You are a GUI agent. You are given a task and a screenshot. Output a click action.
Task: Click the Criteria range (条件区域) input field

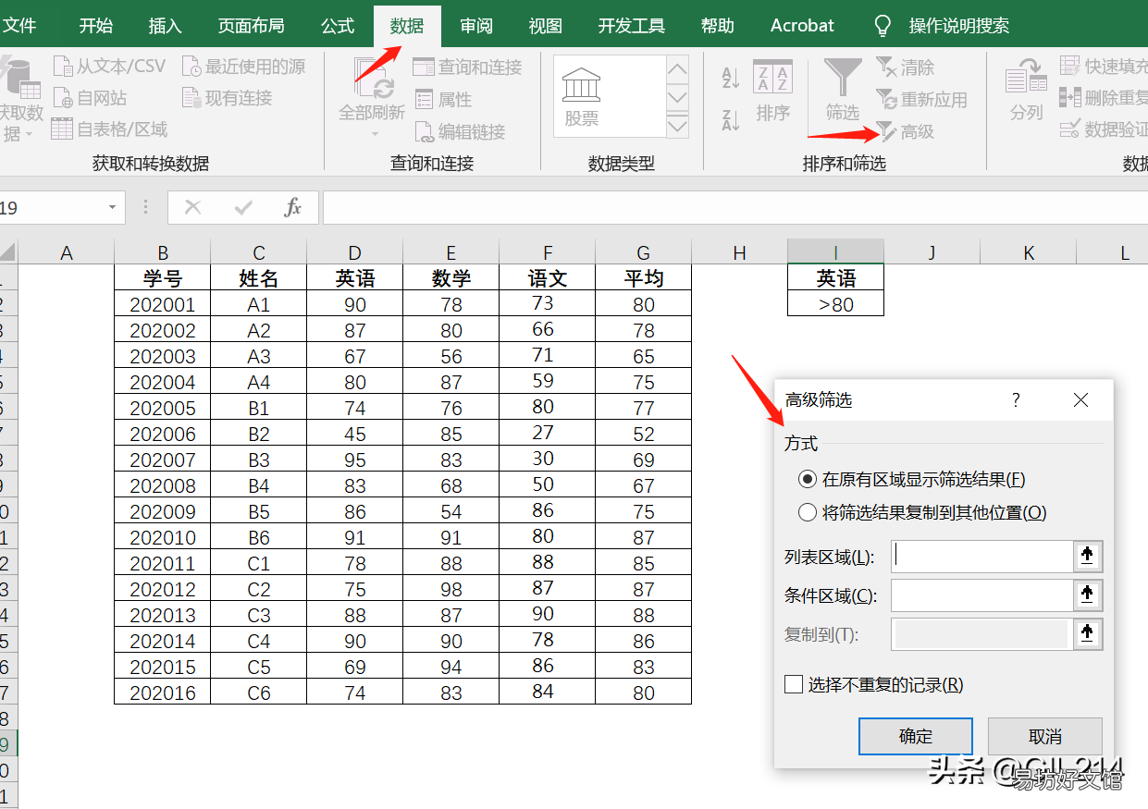[x=981, y=594]
